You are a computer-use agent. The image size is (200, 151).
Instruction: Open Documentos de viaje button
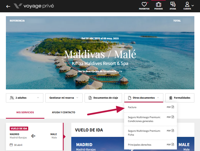pyautogui.click(x=103, y=98)
